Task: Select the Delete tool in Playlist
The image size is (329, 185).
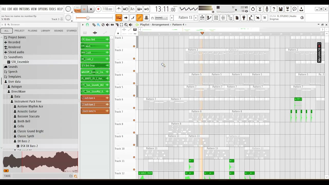Action: point(103,25)
